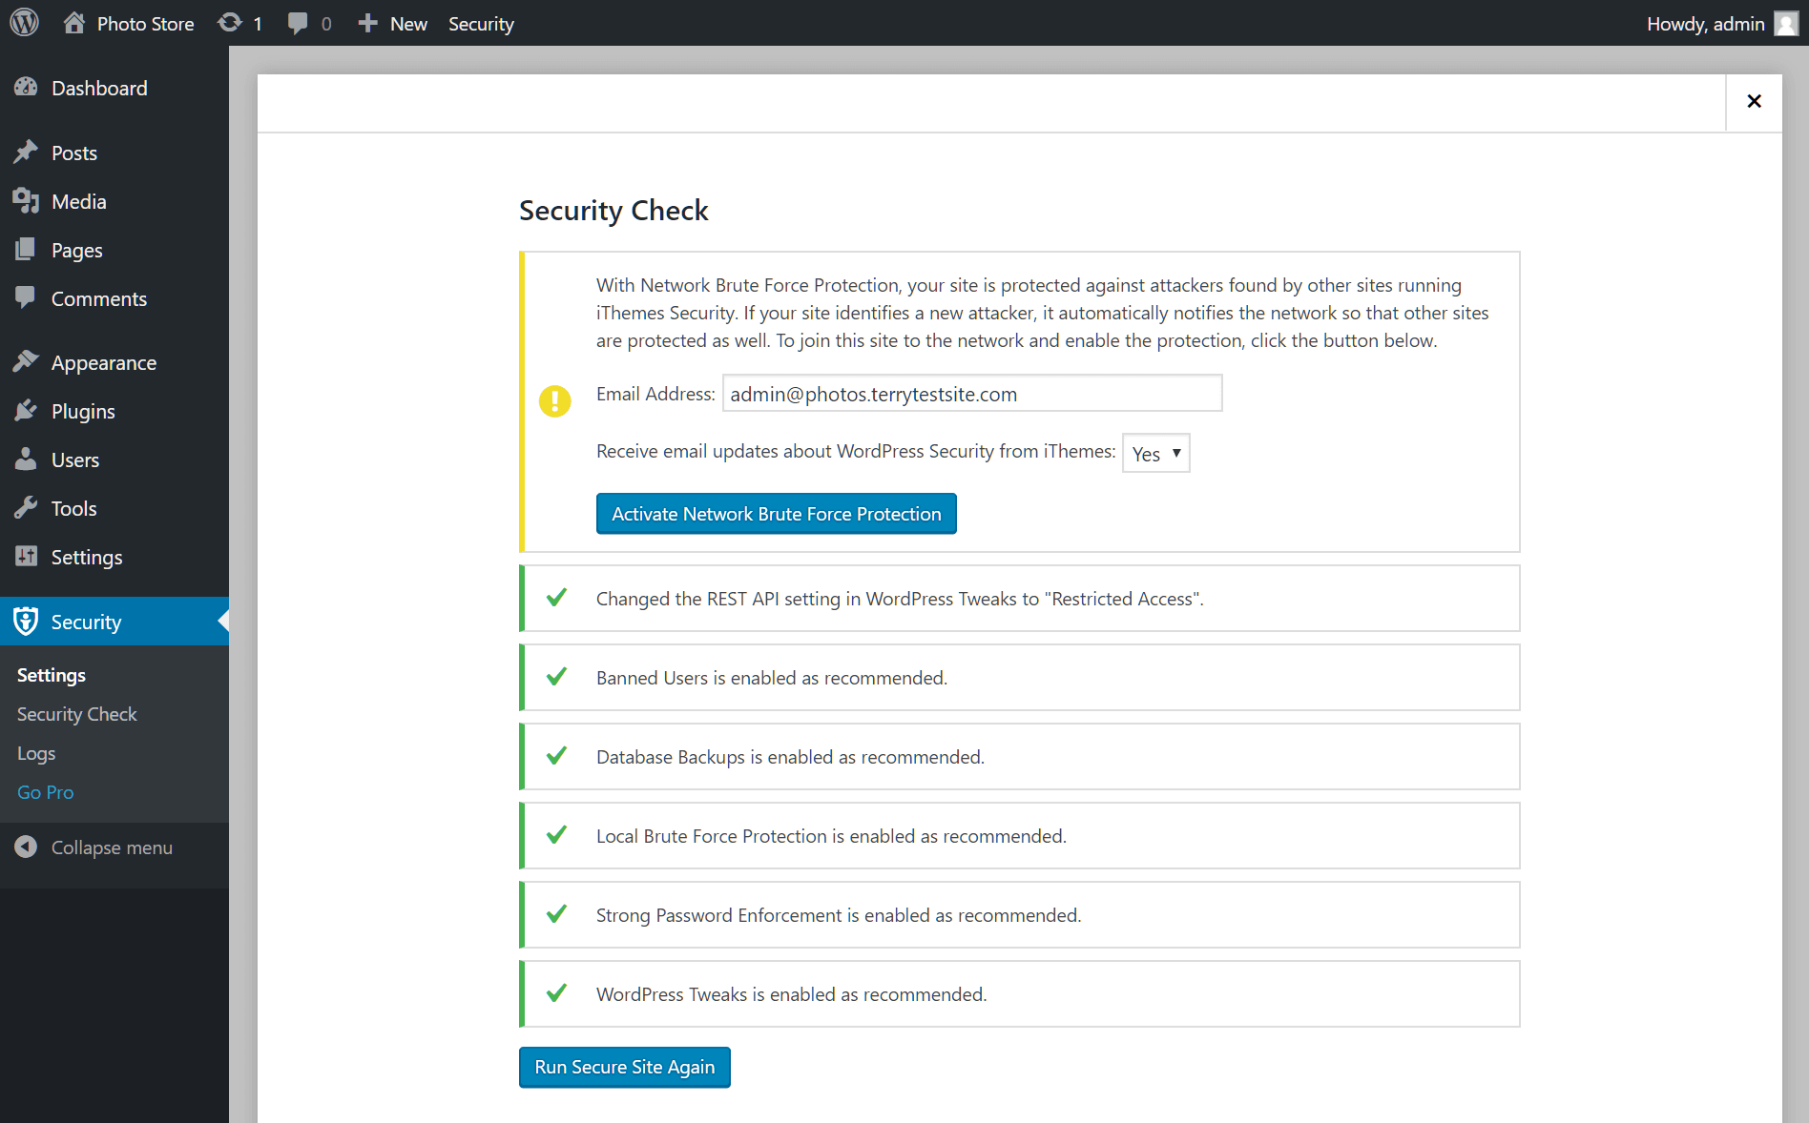Viewport: 1809px width, 1123px height.
Task: Click the Email Address input field
Action: coord(972,394)
